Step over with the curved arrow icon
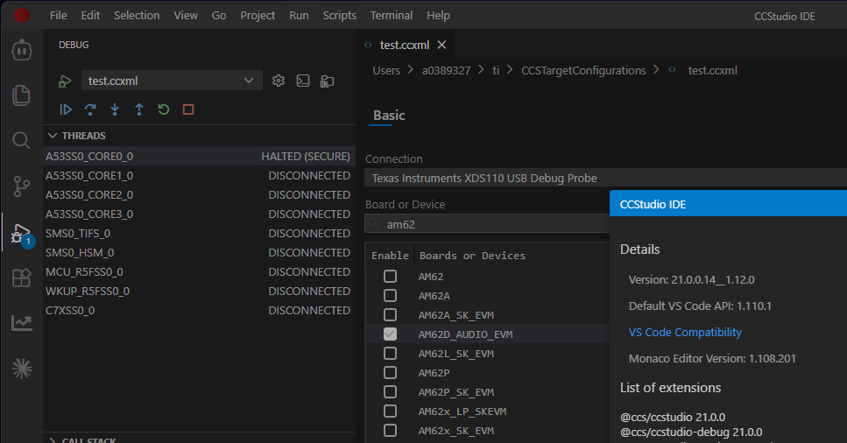The width and height of the screenshot is (847, 443). 90,109
